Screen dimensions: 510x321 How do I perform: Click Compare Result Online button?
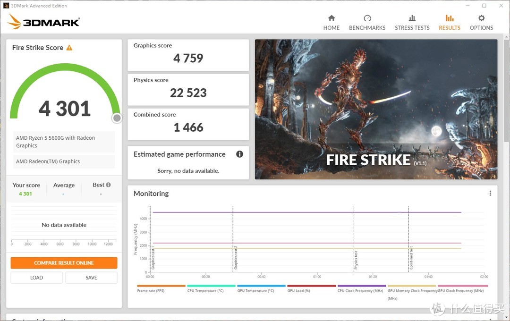64,263
